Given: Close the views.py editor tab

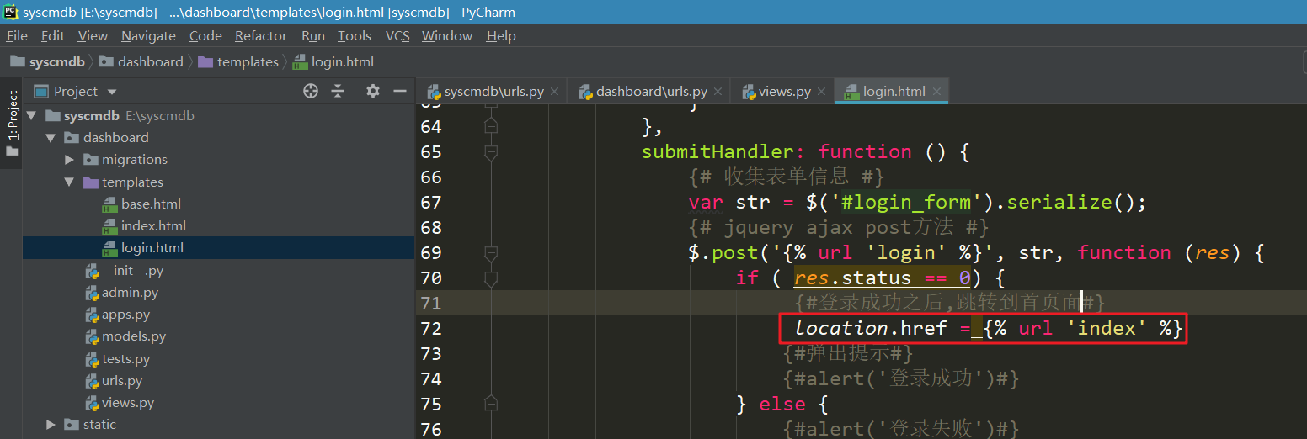Looking at the screenshot, I should [822, 92].
